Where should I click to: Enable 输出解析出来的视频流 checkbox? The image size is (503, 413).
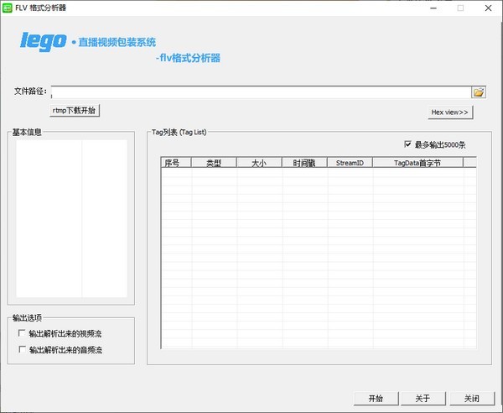coord(22,333)
